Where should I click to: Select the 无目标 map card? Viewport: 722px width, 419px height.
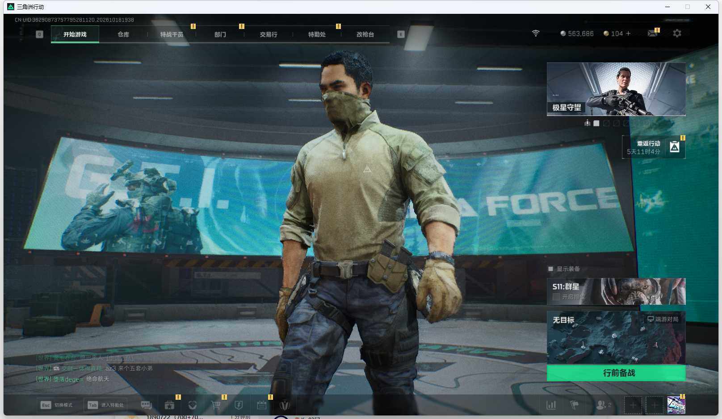click(616, 338)
